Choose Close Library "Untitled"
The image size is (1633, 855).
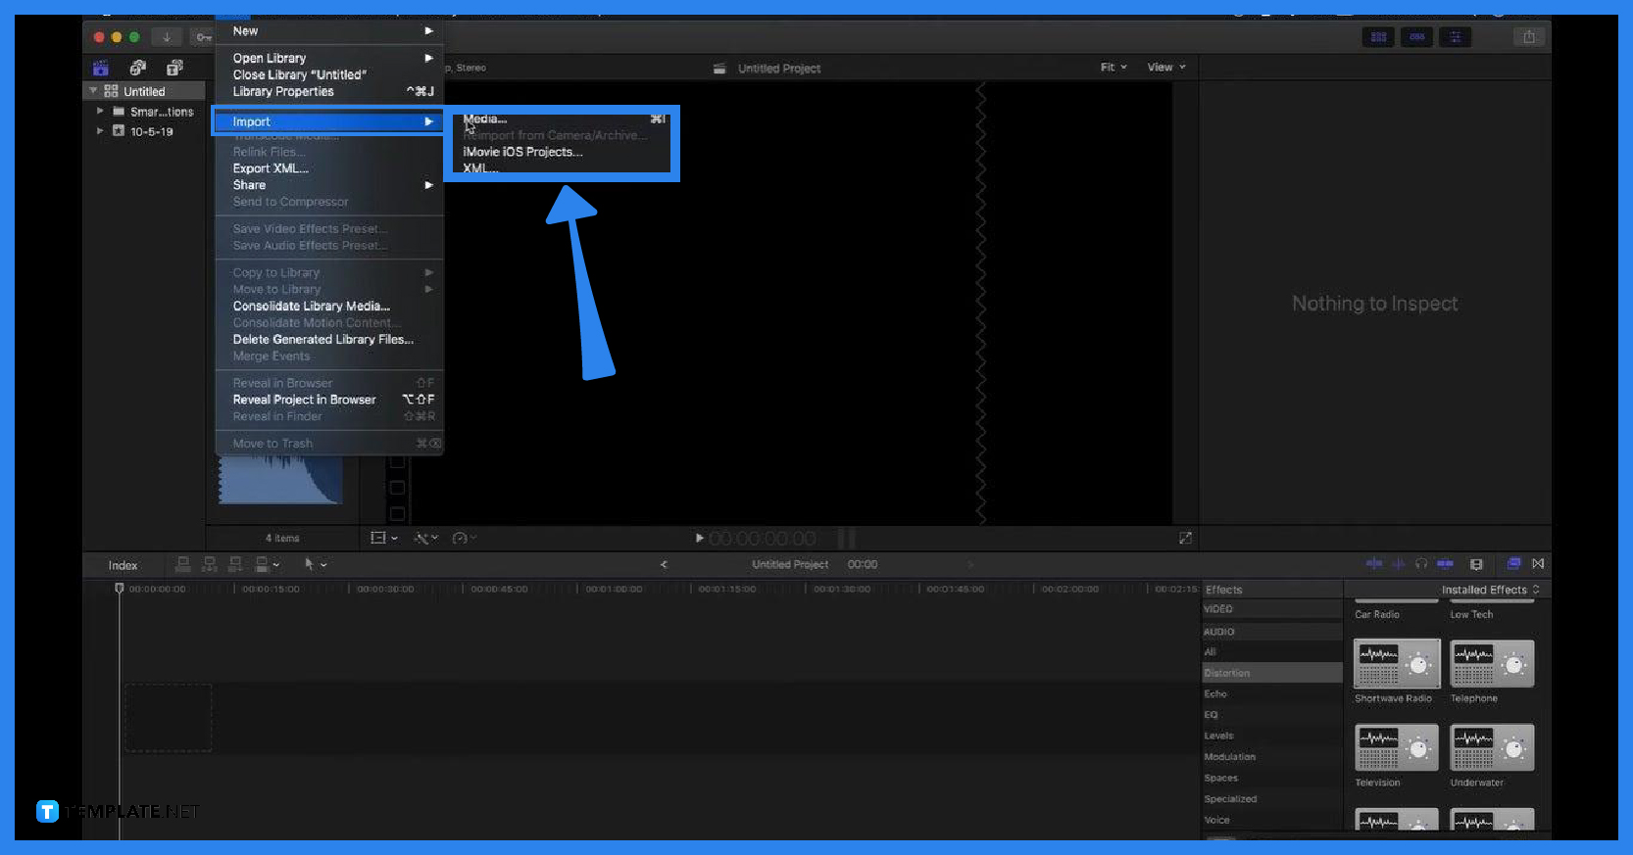[x=329, y=74]
